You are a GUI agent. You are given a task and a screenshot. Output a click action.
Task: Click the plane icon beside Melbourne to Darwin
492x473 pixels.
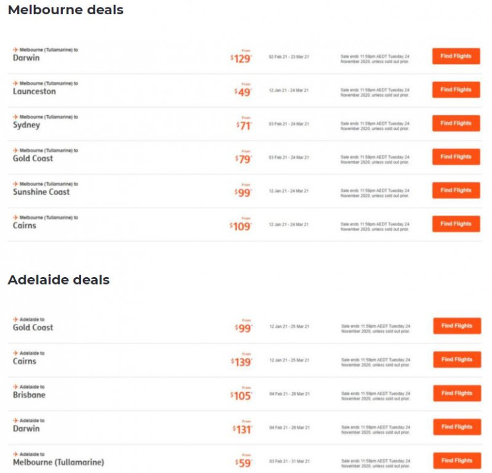pyautogui.click(x=15, y=50)
